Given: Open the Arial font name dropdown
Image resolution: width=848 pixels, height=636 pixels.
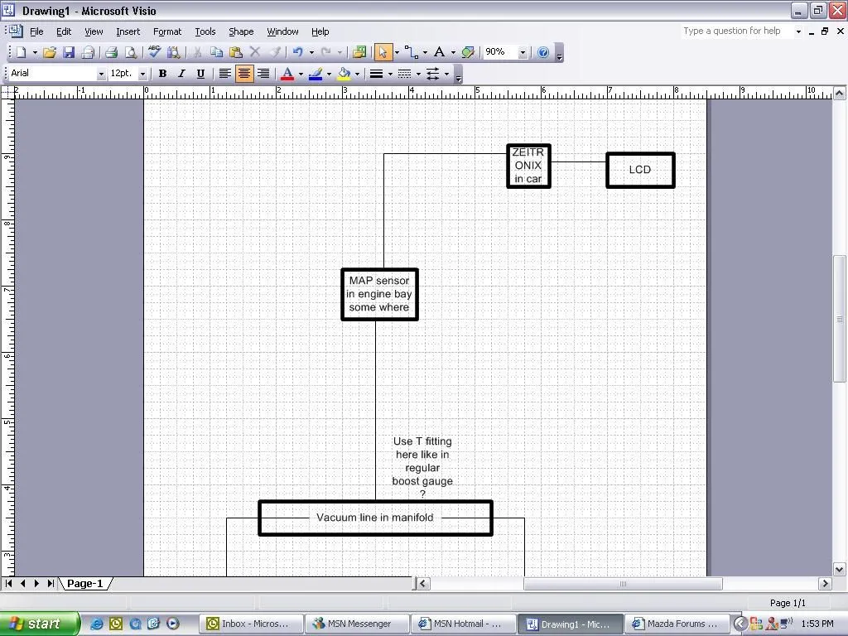Looking at the screenshot, I should (x=101, y=74).
